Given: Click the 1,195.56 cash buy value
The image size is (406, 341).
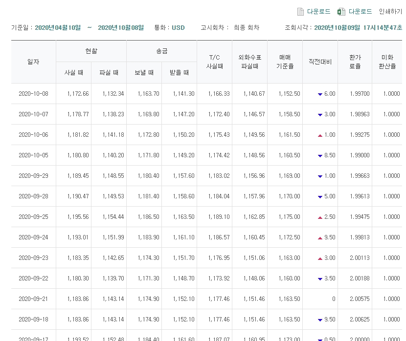Looking at the screenshot, I should (x=78, y=216).
